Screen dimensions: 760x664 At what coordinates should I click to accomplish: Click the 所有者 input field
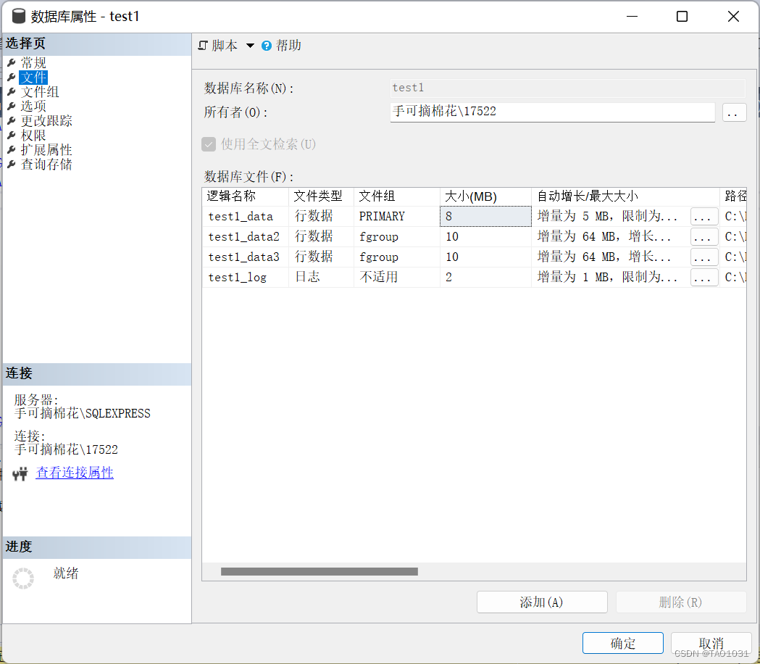[553, 112]
